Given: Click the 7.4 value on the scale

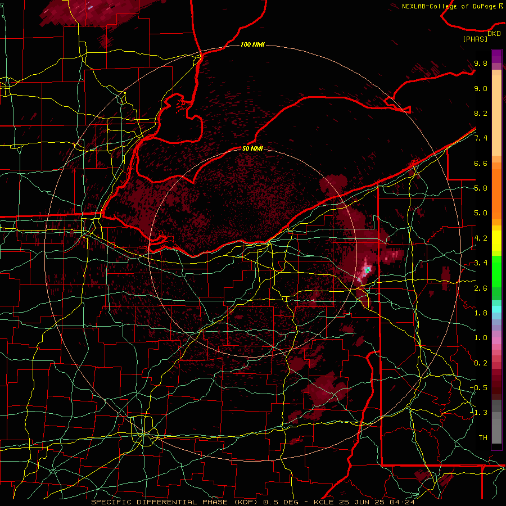Looking at the screenshot, I should (x=481, y=138).
